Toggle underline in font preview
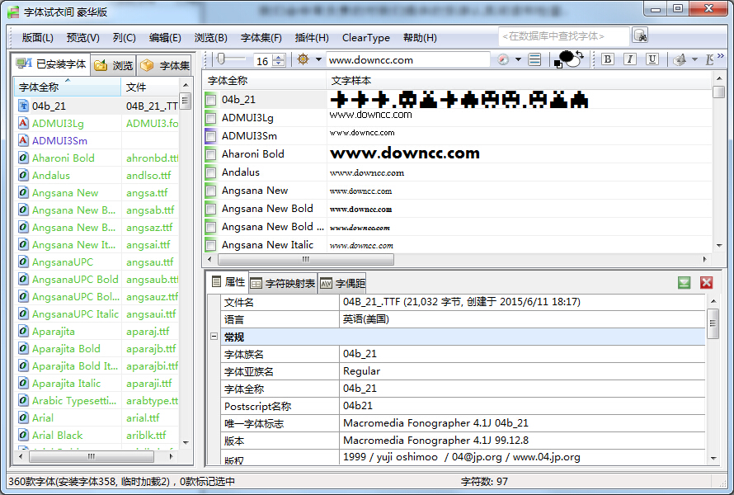 (x=653, y=59)
